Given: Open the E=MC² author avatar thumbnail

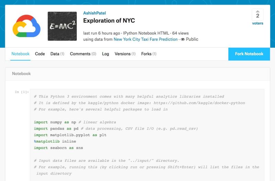Looking at the screenshot, I should (62, 26).
